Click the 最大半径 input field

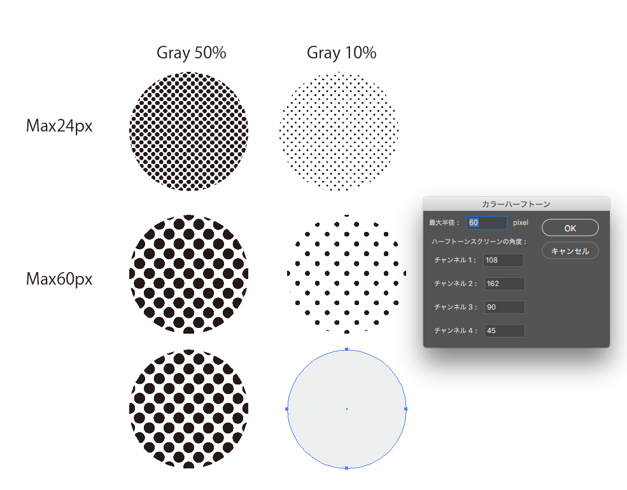pos(487,223)
